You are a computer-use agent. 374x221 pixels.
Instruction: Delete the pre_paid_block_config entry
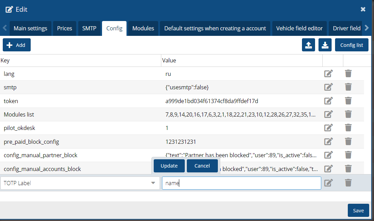[348, 141]
